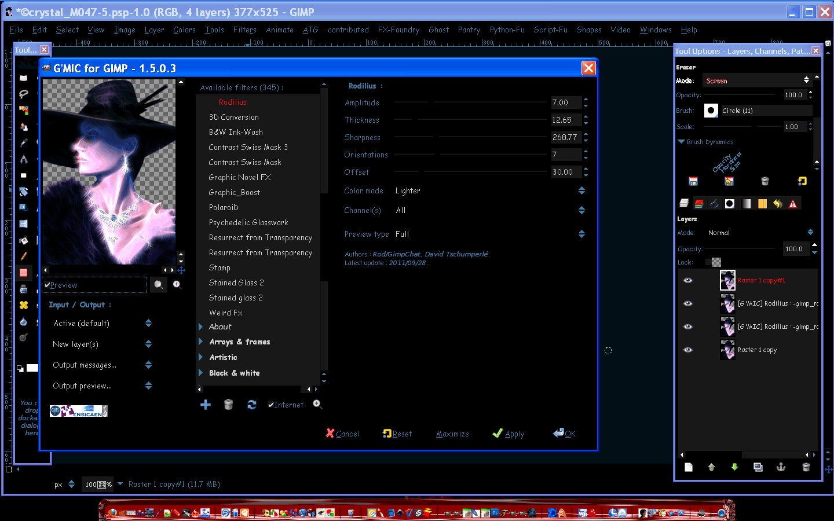Click the Apply button
The width and height of the screenshot is (834, 521).
click(508, 434)
